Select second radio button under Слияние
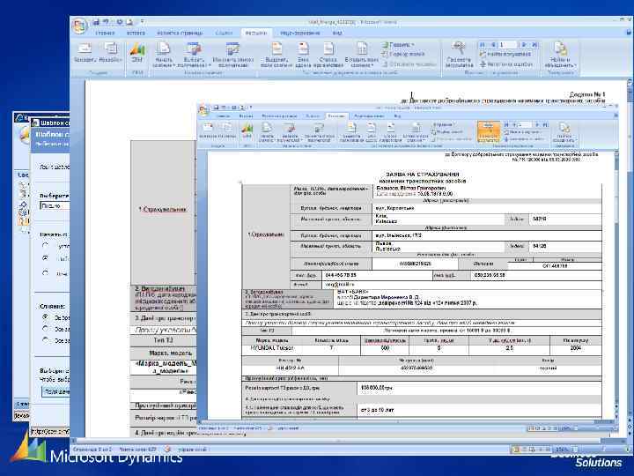634x476 pixels. point(46,328)
